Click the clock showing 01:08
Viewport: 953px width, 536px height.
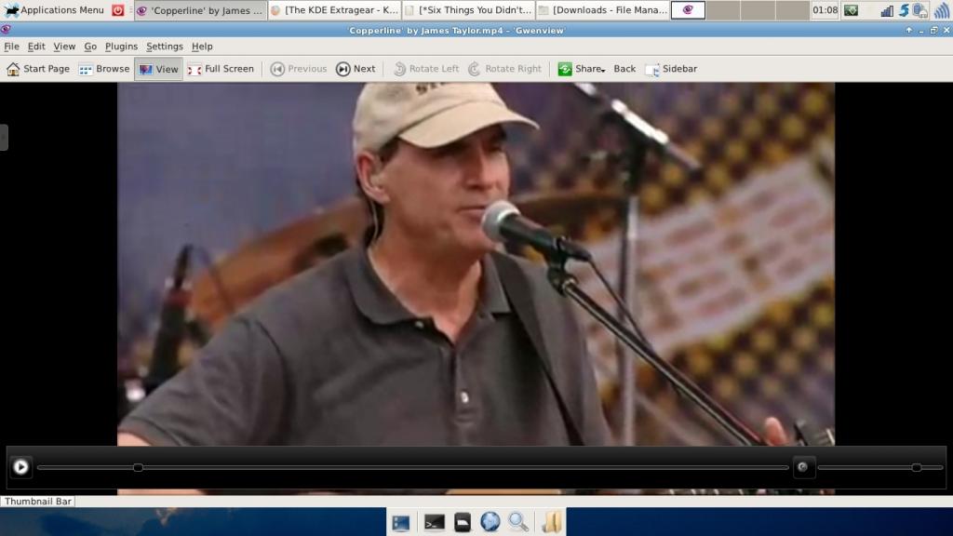(825, 10)
